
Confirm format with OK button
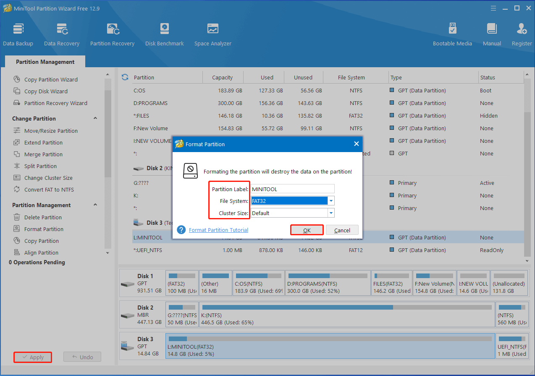pyautogui.click(x=307, y=230)
